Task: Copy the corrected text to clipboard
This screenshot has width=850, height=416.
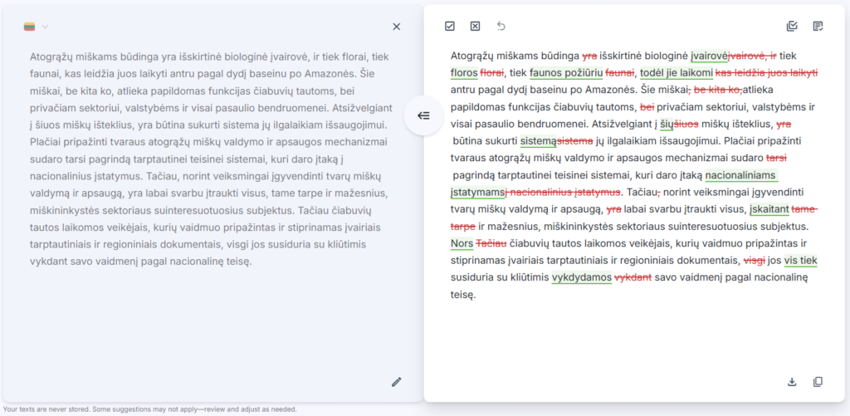Action: [x=818, y=382]
